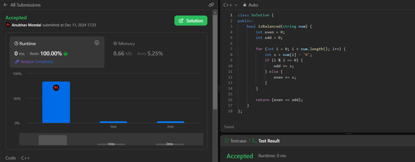415x162 pixels.
Task: Click the 'Beats 100.00%' text
Action: (46, 53)
